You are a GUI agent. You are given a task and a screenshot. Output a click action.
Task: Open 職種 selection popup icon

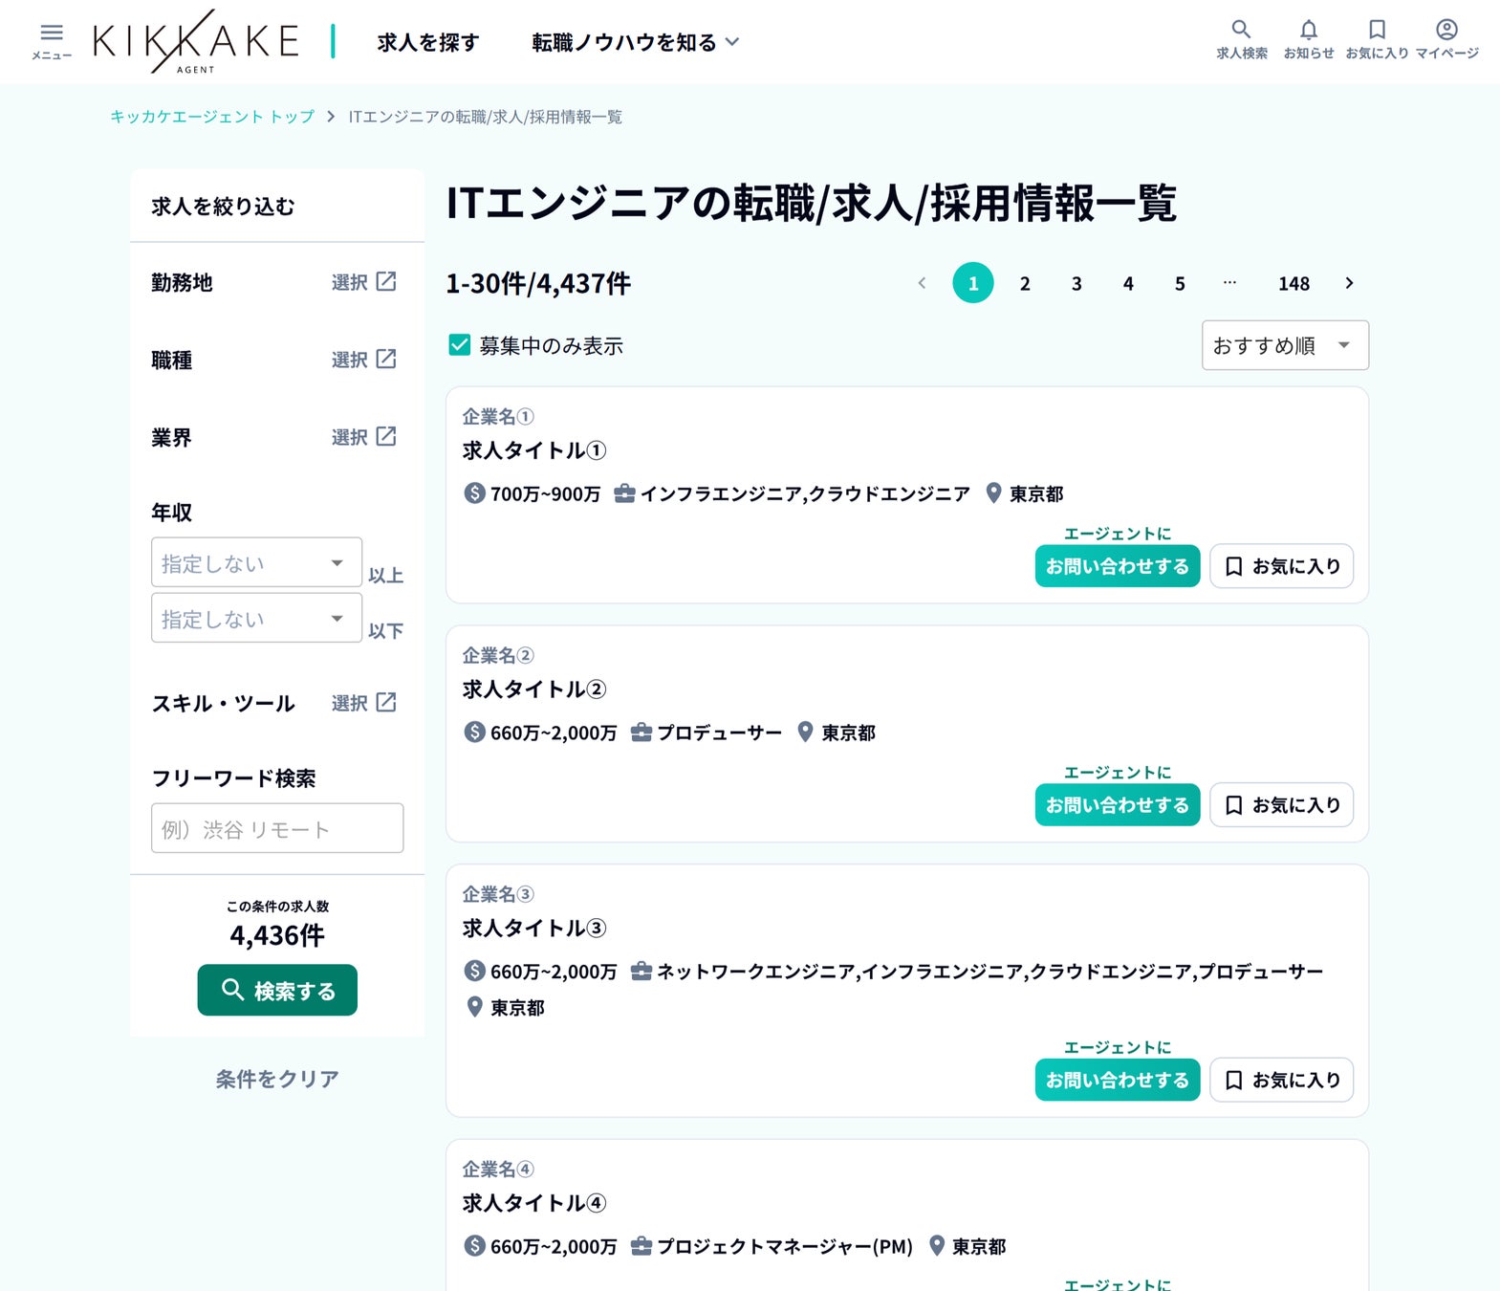[385, 360]
